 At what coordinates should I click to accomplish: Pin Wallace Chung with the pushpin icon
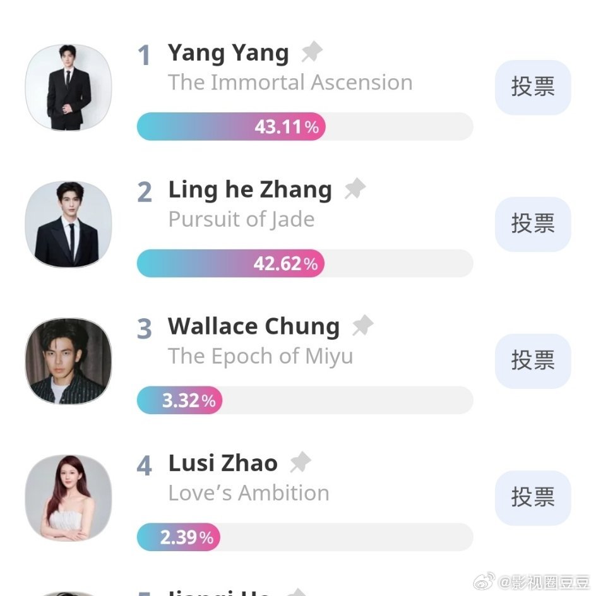tap(362, 325)
